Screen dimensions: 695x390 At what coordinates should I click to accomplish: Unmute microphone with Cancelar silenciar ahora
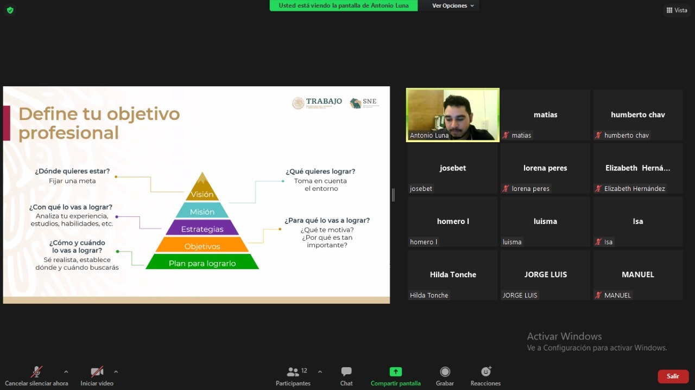(x=36, y=372)
